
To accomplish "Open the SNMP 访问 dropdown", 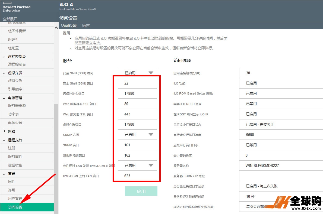I will point(137,135).
